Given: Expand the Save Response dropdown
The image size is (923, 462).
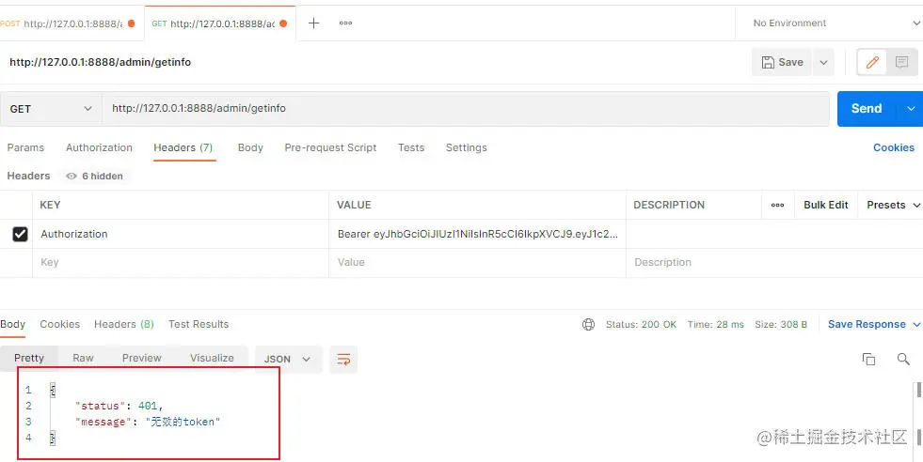Looking at the screenshot, I should tap(915, 325).
